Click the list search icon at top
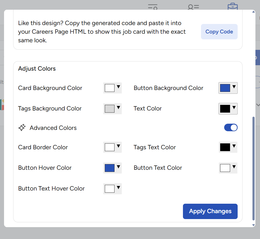Viewport: 260px width, 239px height. tap(152, 7)
